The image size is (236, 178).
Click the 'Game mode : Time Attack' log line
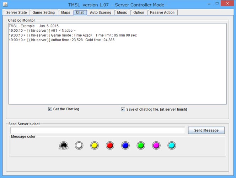pyautogui.click(x=73, y=35)
